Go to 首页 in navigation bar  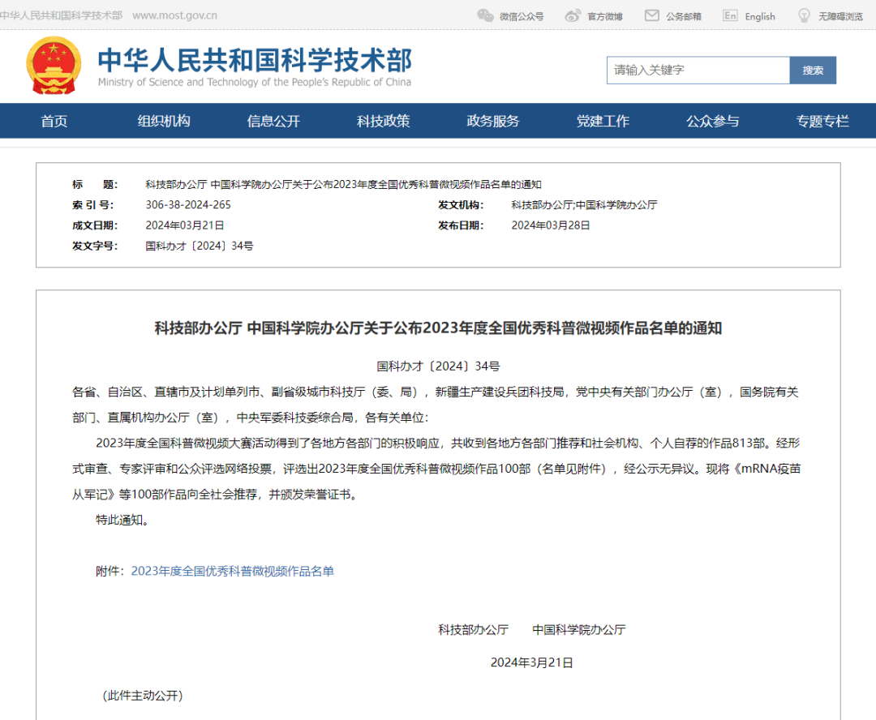[x=54, y=121]
